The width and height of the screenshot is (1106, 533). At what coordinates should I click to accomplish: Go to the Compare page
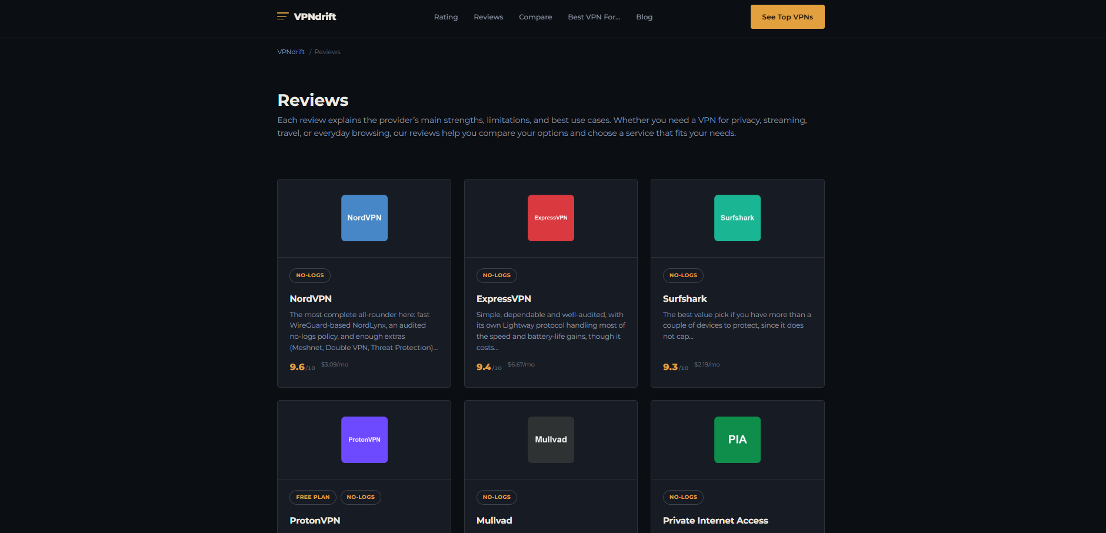[x=535, y=17]
